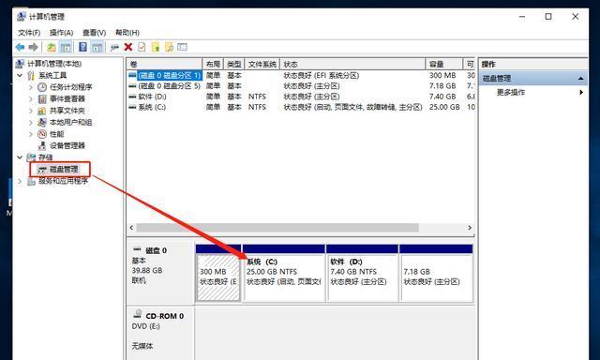Select 计算机管理(本地) root node
This screenshot has width=600, height=360.
pos(54,64)
